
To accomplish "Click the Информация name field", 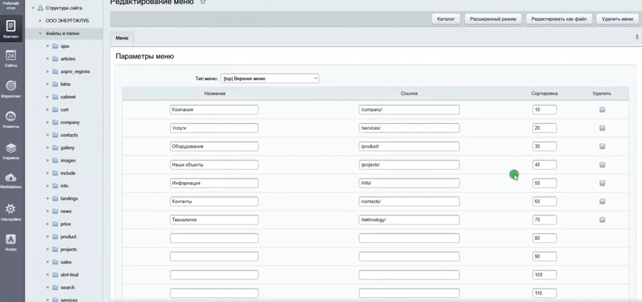I will [x=214, y=183].
